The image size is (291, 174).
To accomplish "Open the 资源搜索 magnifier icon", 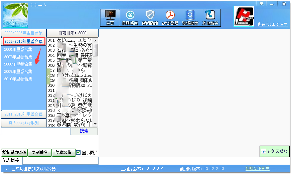I will 190,18.
